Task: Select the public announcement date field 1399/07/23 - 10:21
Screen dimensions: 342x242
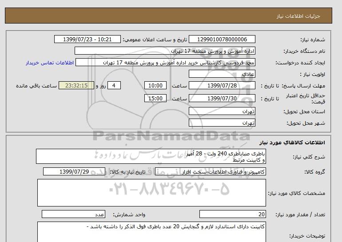Action: click(87, 39)
